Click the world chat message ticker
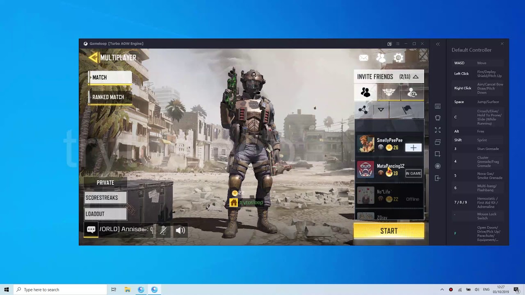Viewport: 525px width, 295px height. (x=126, y=229)
